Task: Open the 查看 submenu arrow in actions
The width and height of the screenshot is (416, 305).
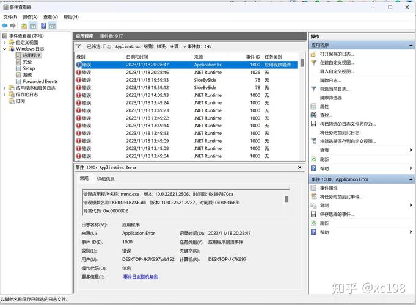Action: (411, 150)
